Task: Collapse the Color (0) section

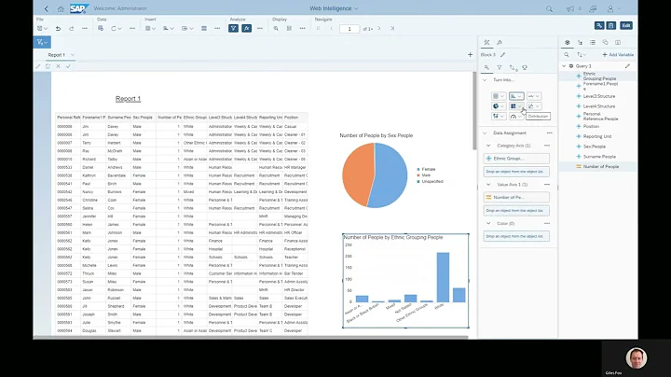Action: tap(488, 224)
